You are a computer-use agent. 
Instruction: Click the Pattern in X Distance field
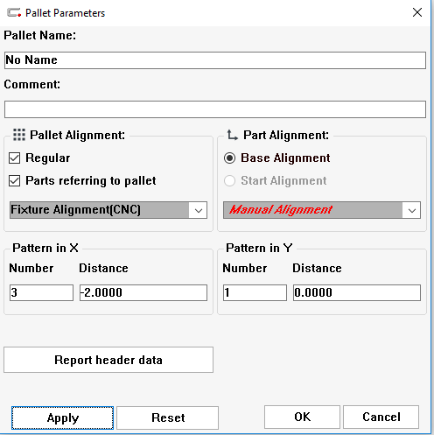coord(143,292)
